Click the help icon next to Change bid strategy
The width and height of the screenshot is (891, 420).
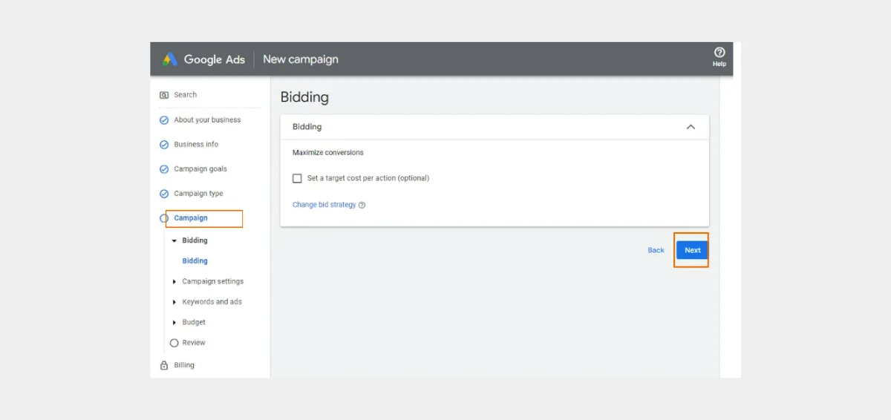[362, 206]
